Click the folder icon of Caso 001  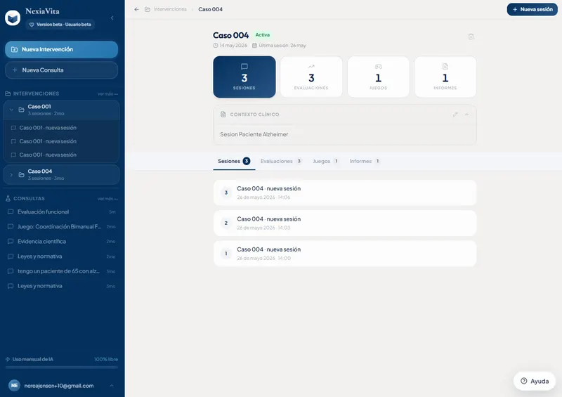(x=22, y=110)
